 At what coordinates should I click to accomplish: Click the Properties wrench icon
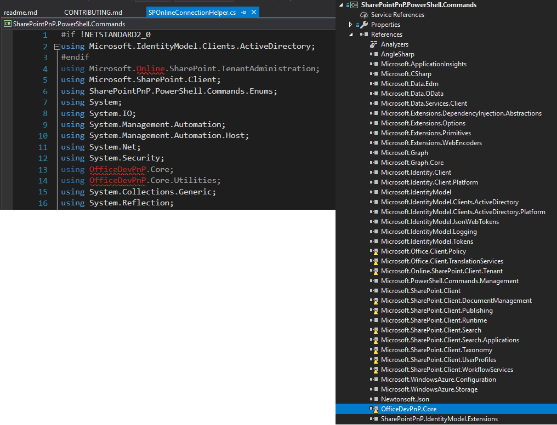(x=364, y=25)
